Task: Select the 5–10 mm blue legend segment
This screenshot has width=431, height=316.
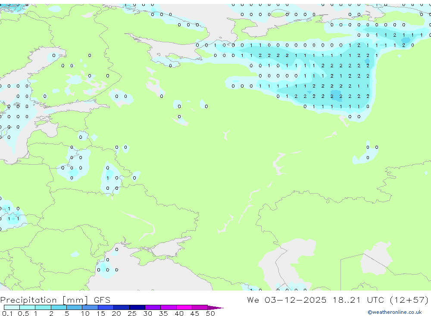Action: coord(74,307)
